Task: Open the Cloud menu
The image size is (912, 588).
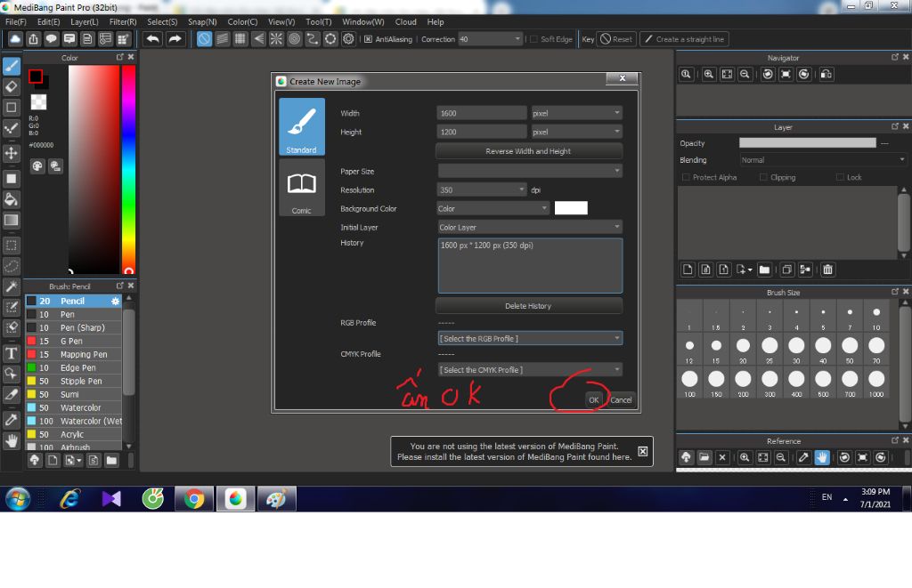Action: (405, 22)
